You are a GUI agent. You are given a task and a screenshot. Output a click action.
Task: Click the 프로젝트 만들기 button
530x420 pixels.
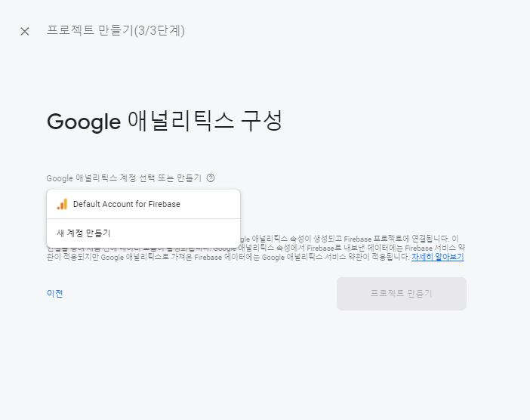click(x=402, y=294)
